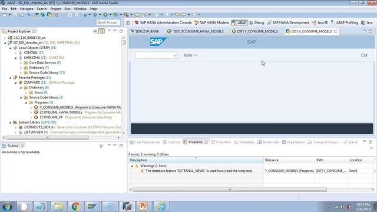
Task: Sort problems by Location column
Action: (x=361, y=160)
